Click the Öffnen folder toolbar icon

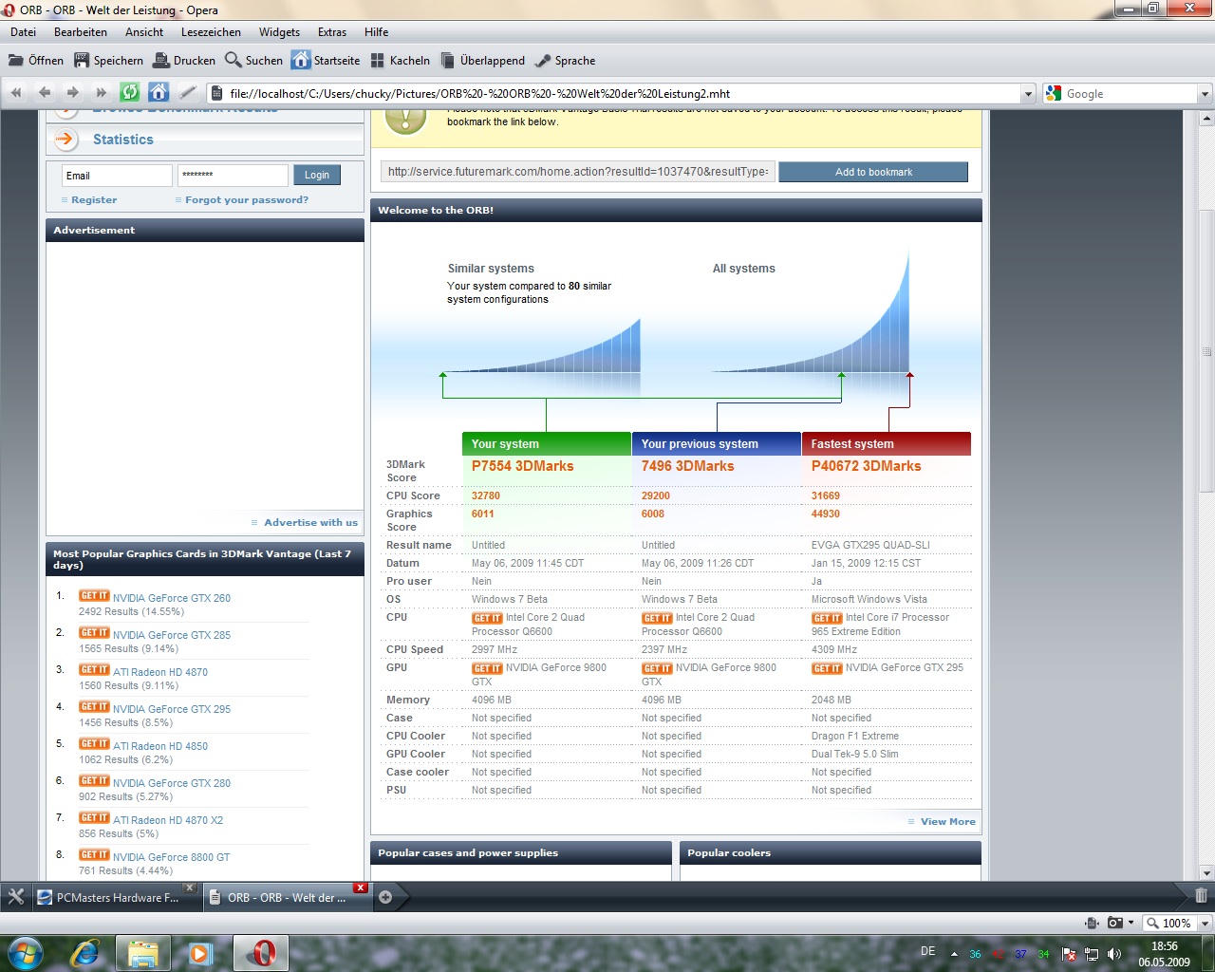pos(16,61)
